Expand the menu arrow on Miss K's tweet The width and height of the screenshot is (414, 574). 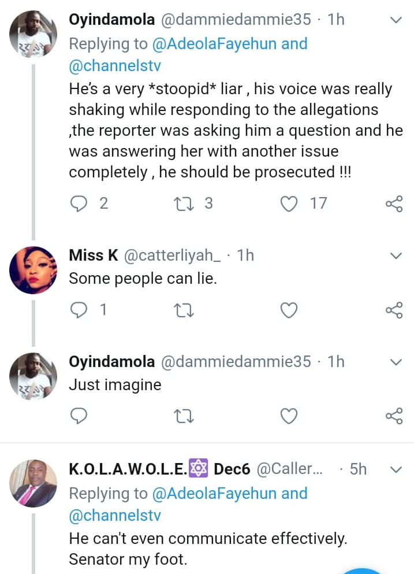396,255
